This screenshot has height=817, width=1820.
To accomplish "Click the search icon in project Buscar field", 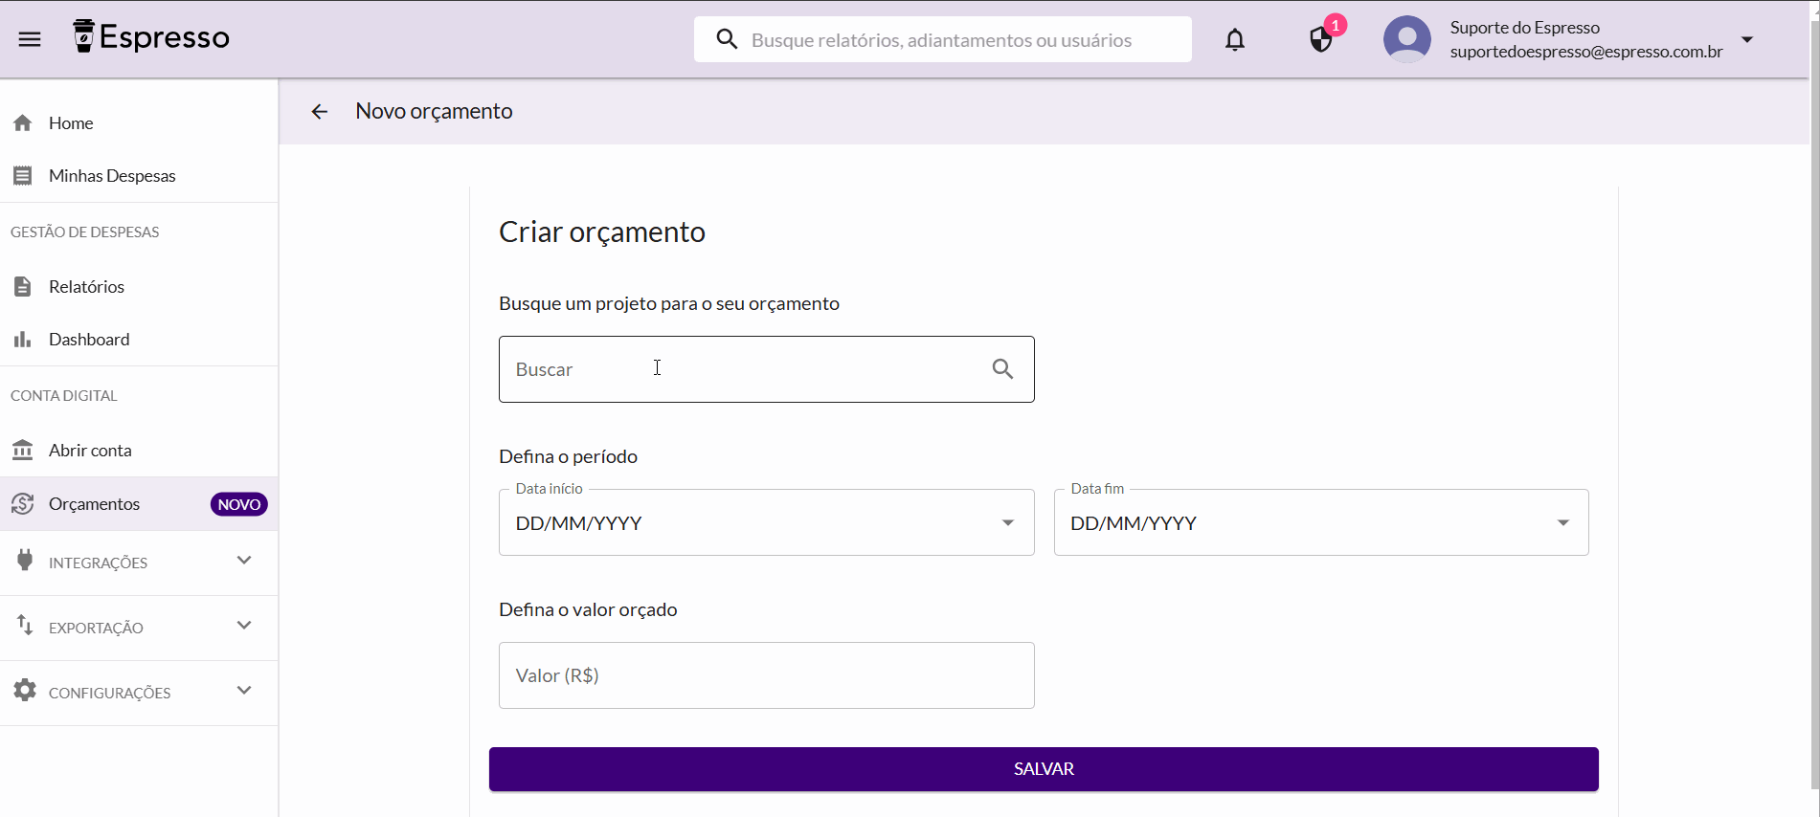I will 1002,369.
